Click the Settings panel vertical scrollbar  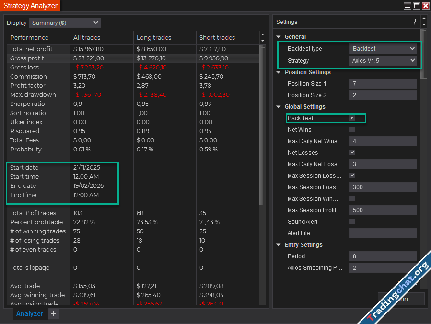[x=423, y=54]
